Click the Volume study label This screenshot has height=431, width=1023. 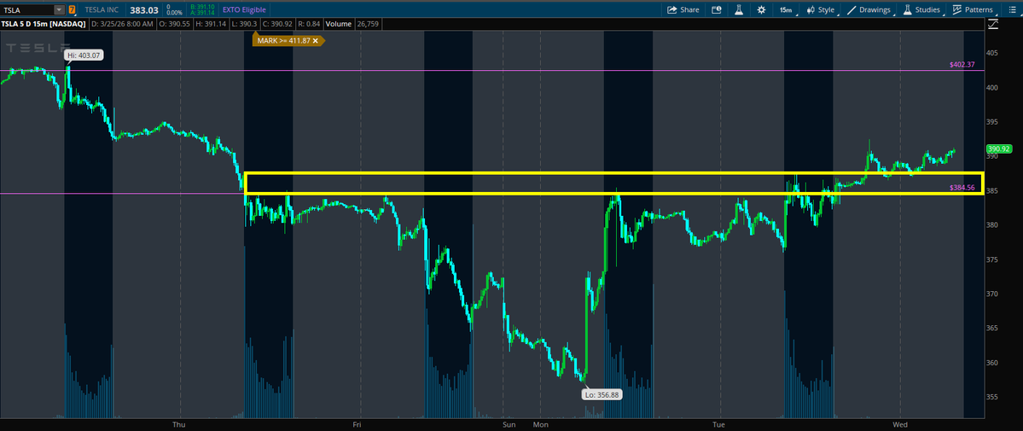tap(339, 24)
